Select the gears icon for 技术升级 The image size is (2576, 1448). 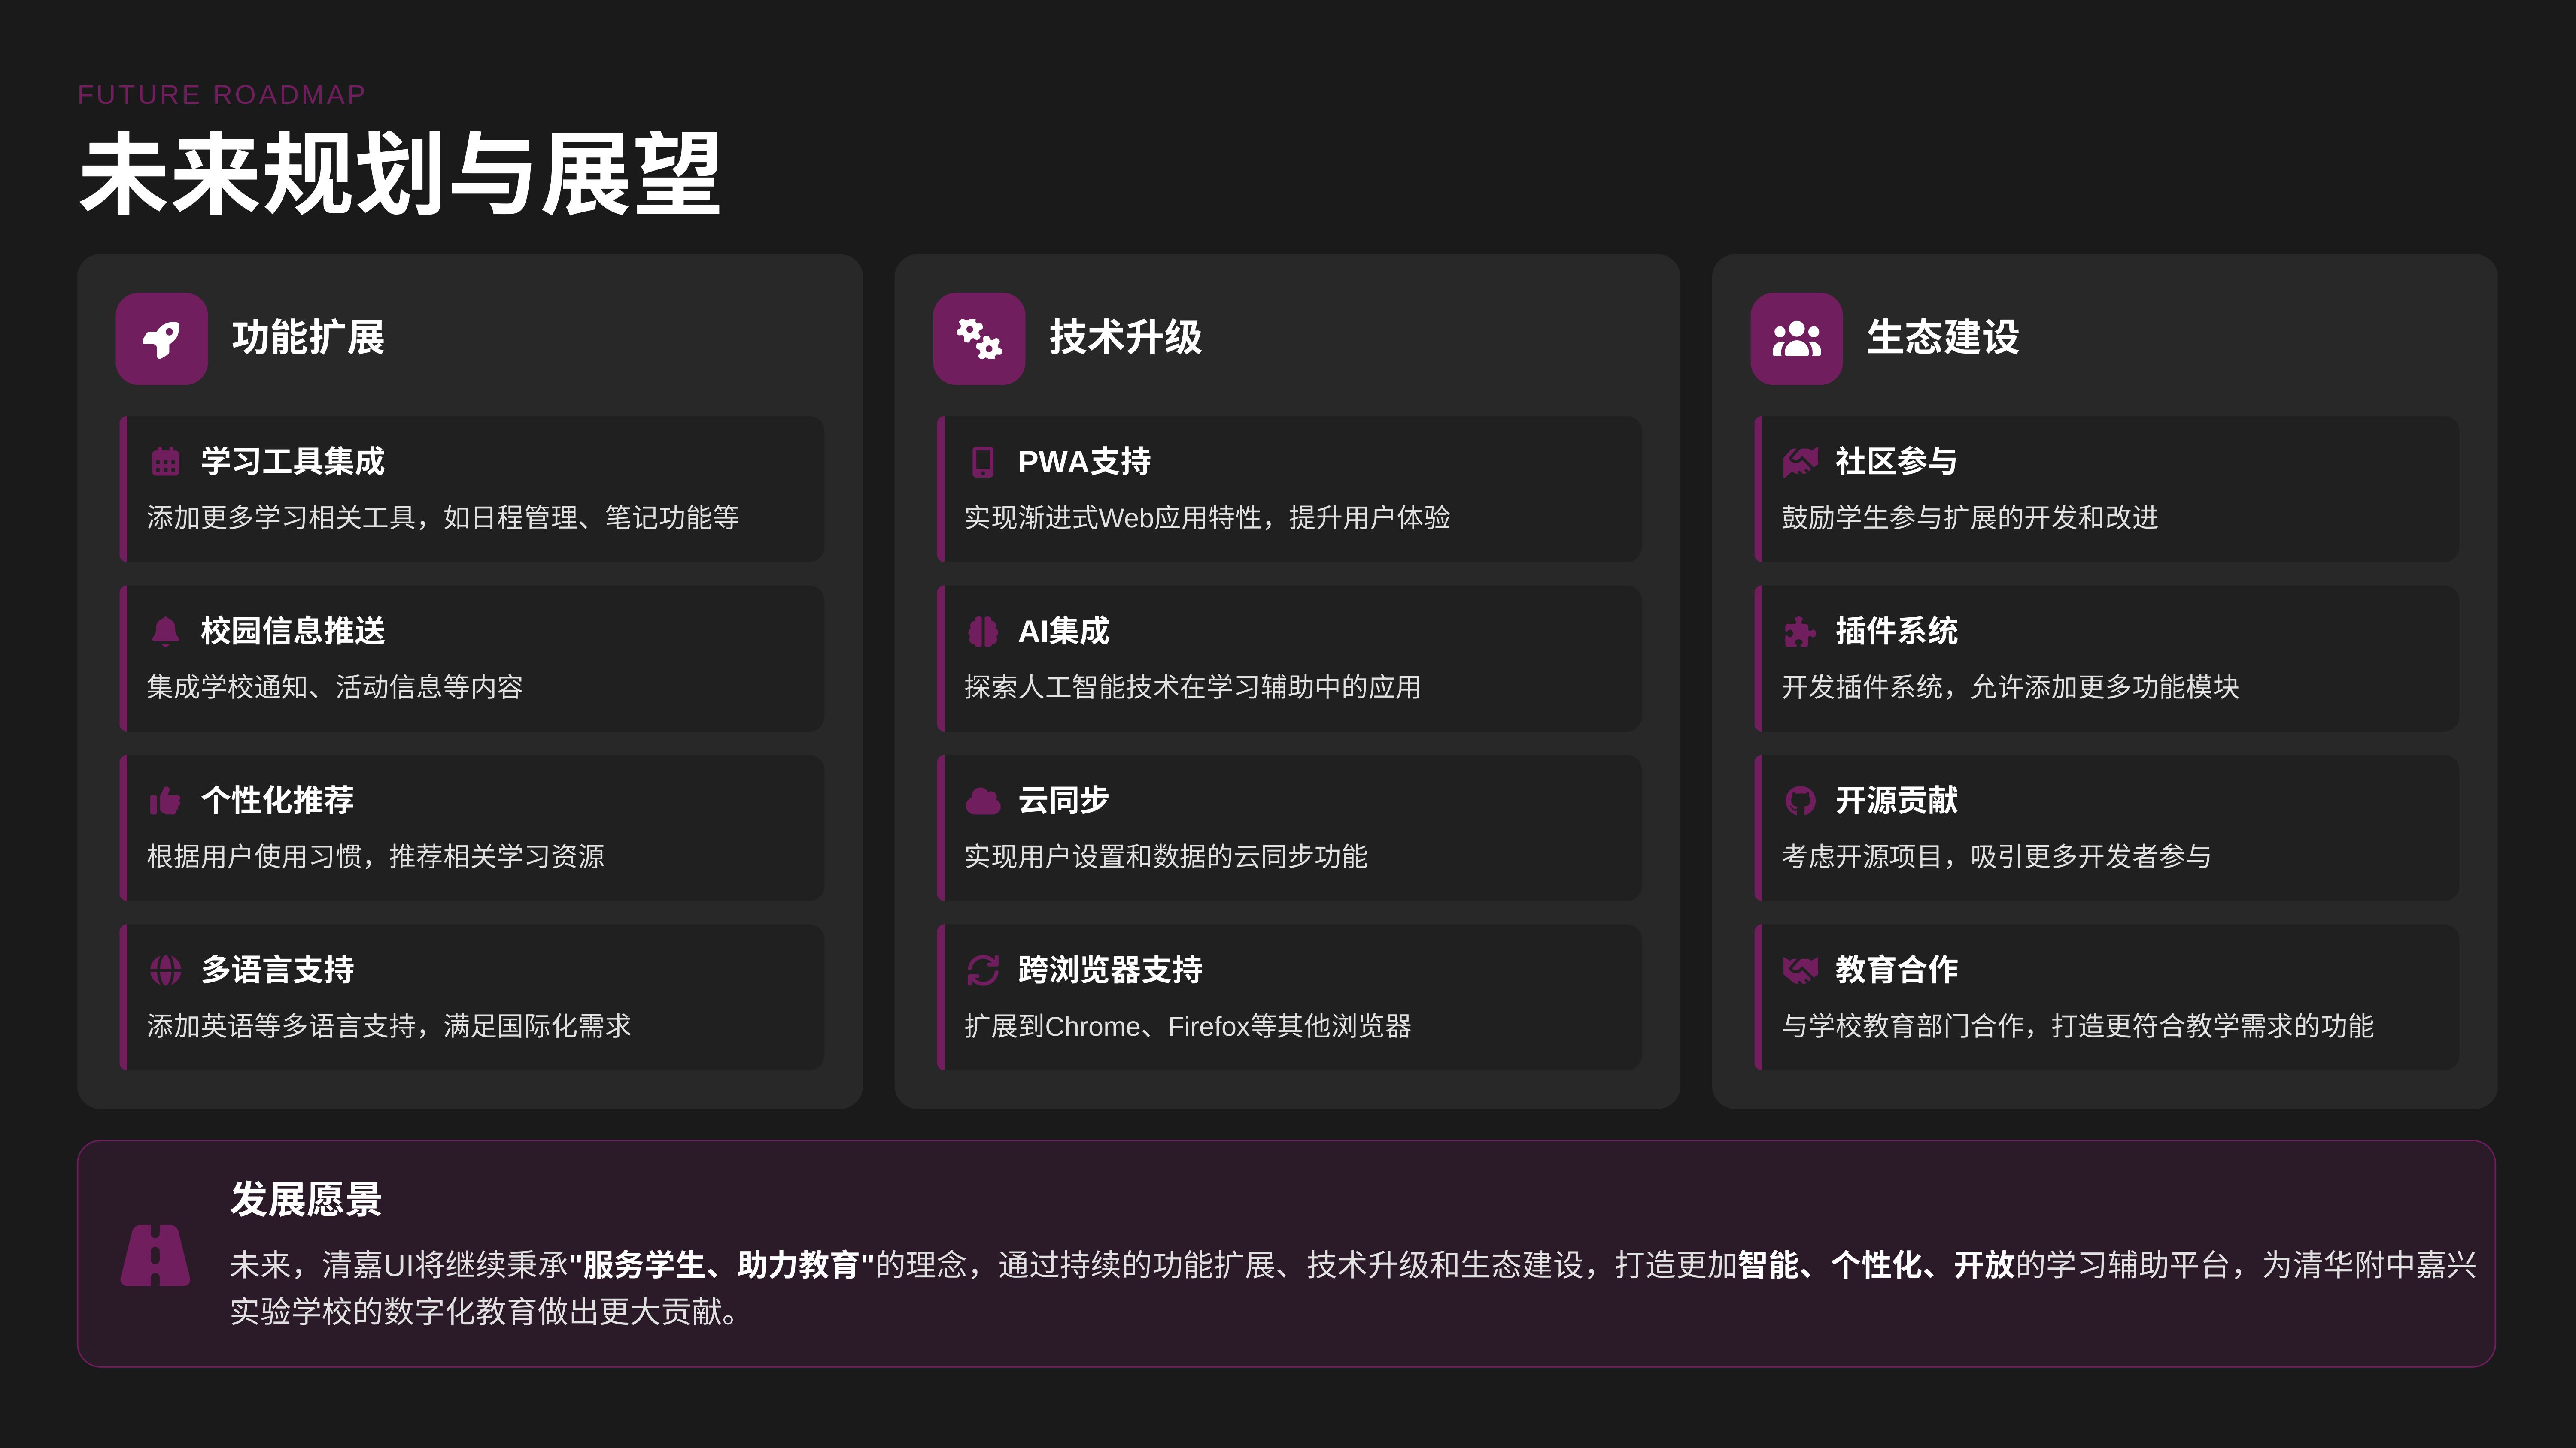[x=978, y=339]
